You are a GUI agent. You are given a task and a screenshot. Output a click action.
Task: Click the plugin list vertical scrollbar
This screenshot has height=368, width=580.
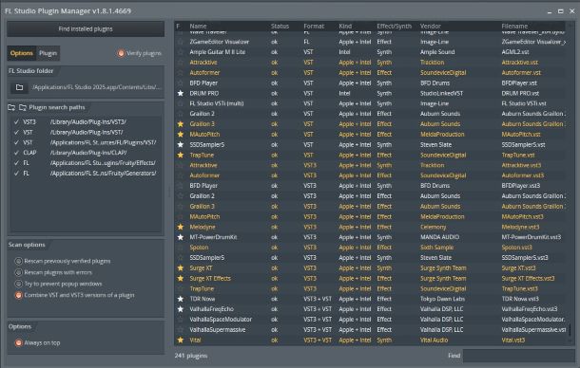point(570,330)
